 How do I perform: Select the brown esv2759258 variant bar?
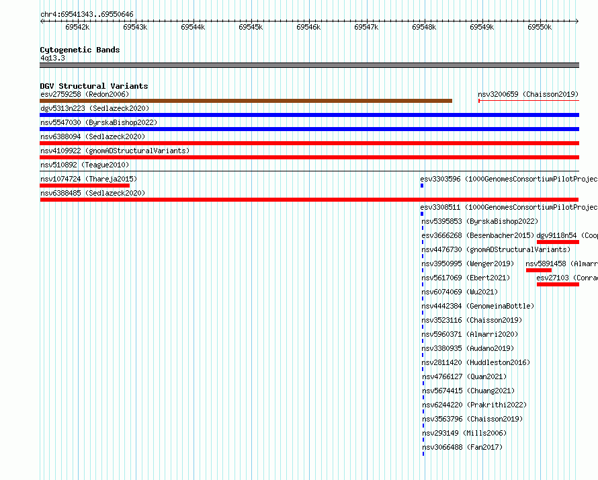[246, 101]
